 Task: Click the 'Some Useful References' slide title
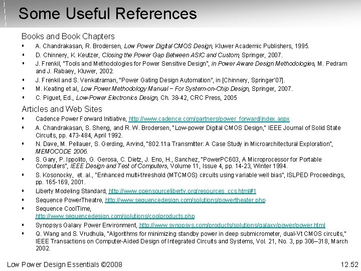tap(107, 14)
